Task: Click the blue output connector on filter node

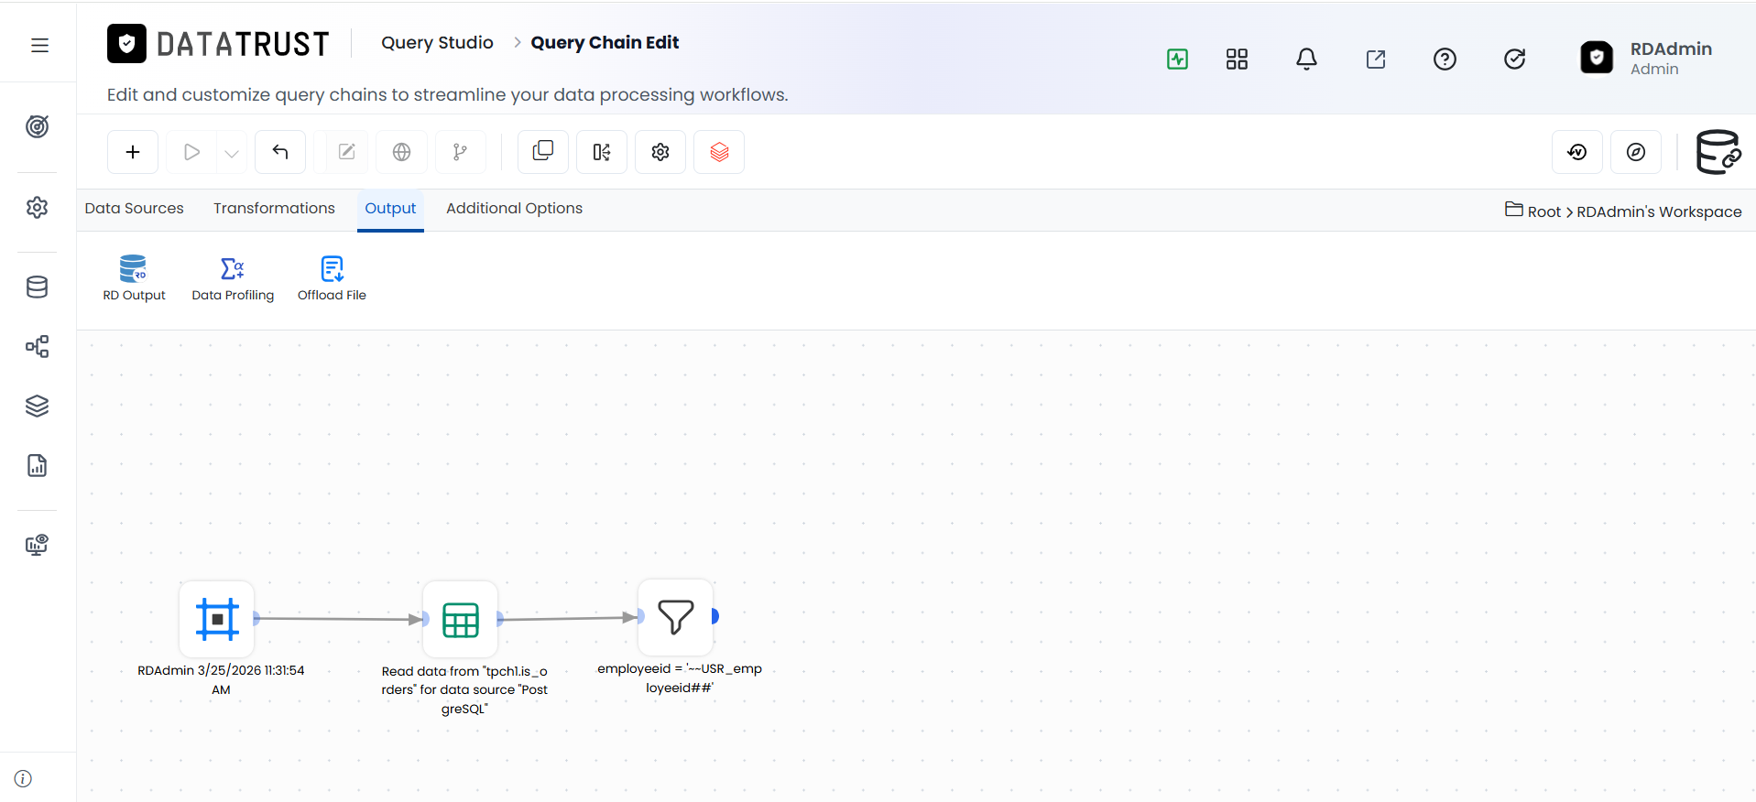Action: (x=715, y=616)
